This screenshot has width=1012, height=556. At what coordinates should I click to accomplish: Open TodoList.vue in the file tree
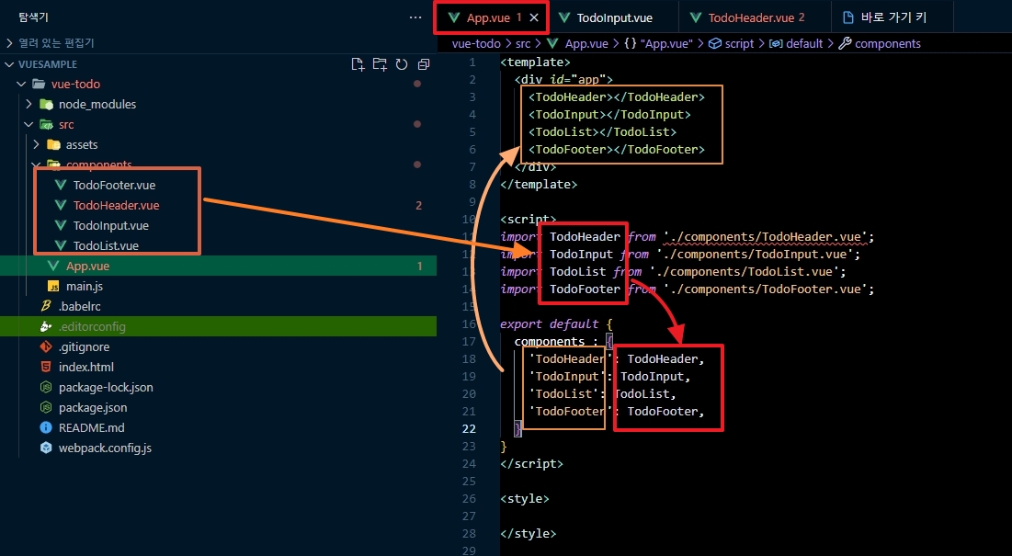pos(106,245)
